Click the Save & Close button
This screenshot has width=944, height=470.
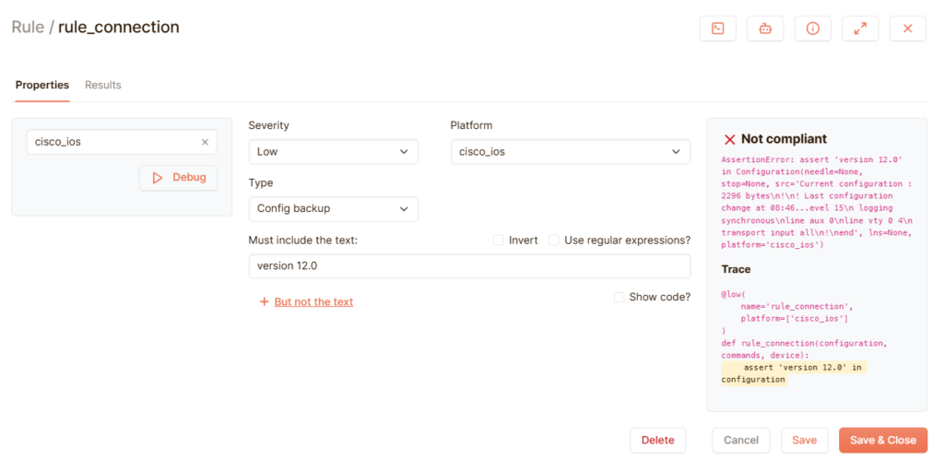(x=882, y=440)
